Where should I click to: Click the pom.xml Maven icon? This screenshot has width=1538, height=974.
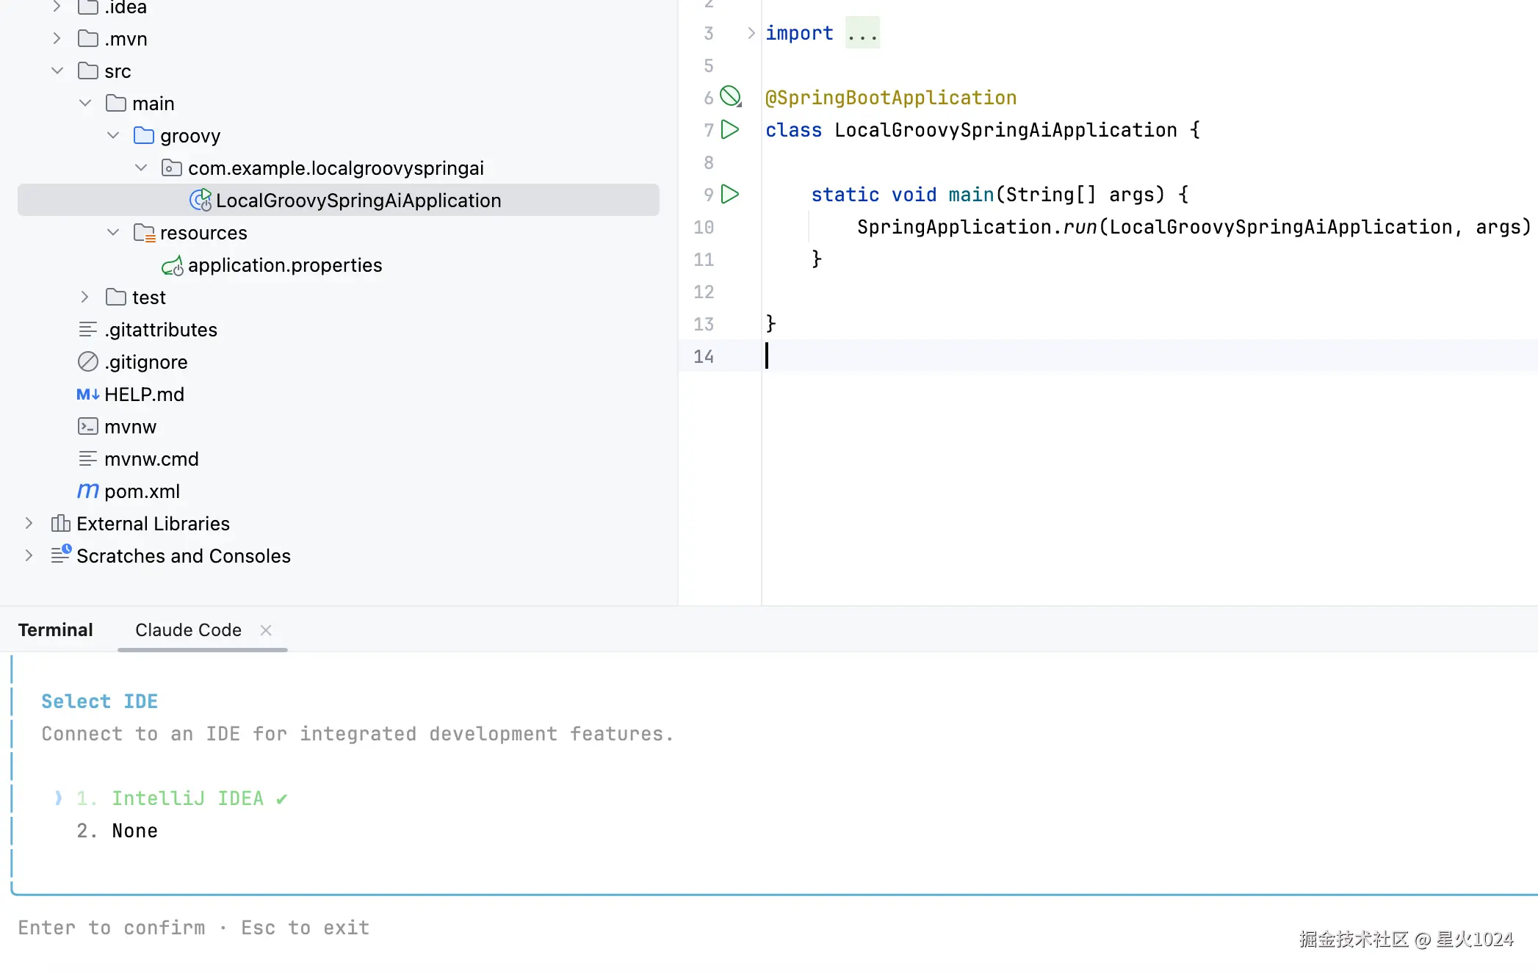point(87,491)
